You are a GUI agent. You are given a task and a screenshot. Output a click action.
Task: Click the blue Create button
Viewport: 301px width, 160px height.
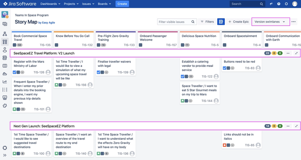pos(122,4)
